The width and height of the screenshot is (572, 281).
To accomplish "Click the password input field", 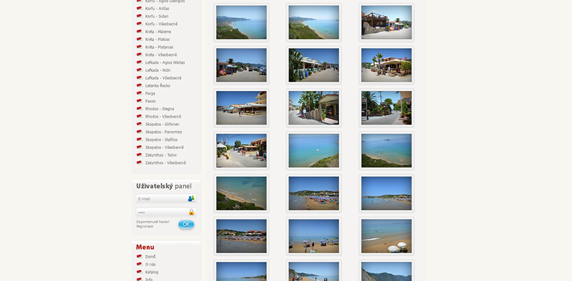I will tap(166, 212).
